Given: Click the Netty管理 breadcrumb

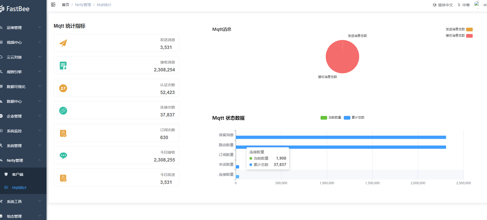Looking at the screenshot, I should [83, 5].
